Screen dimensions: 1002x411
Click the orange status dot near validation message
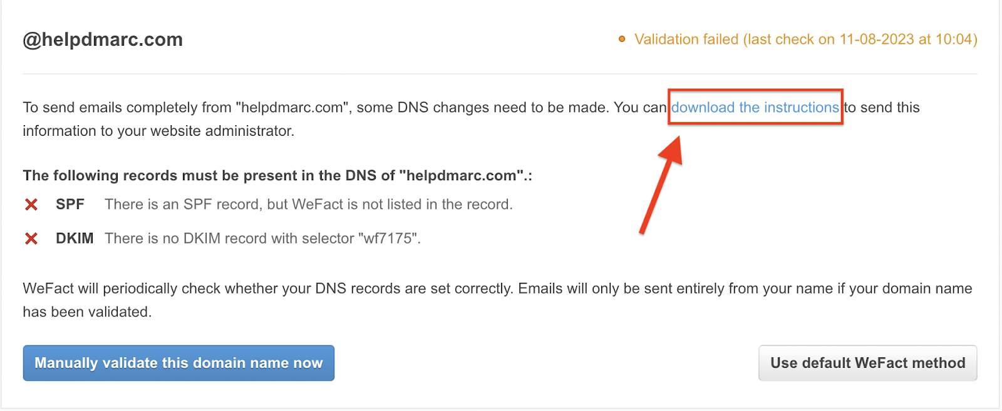coord(622,39)
